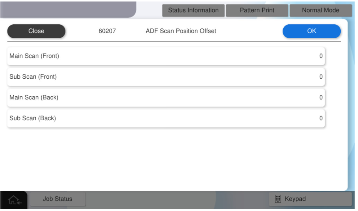Open the Keypad button label
358x211 pixels.
coord(295,199)
